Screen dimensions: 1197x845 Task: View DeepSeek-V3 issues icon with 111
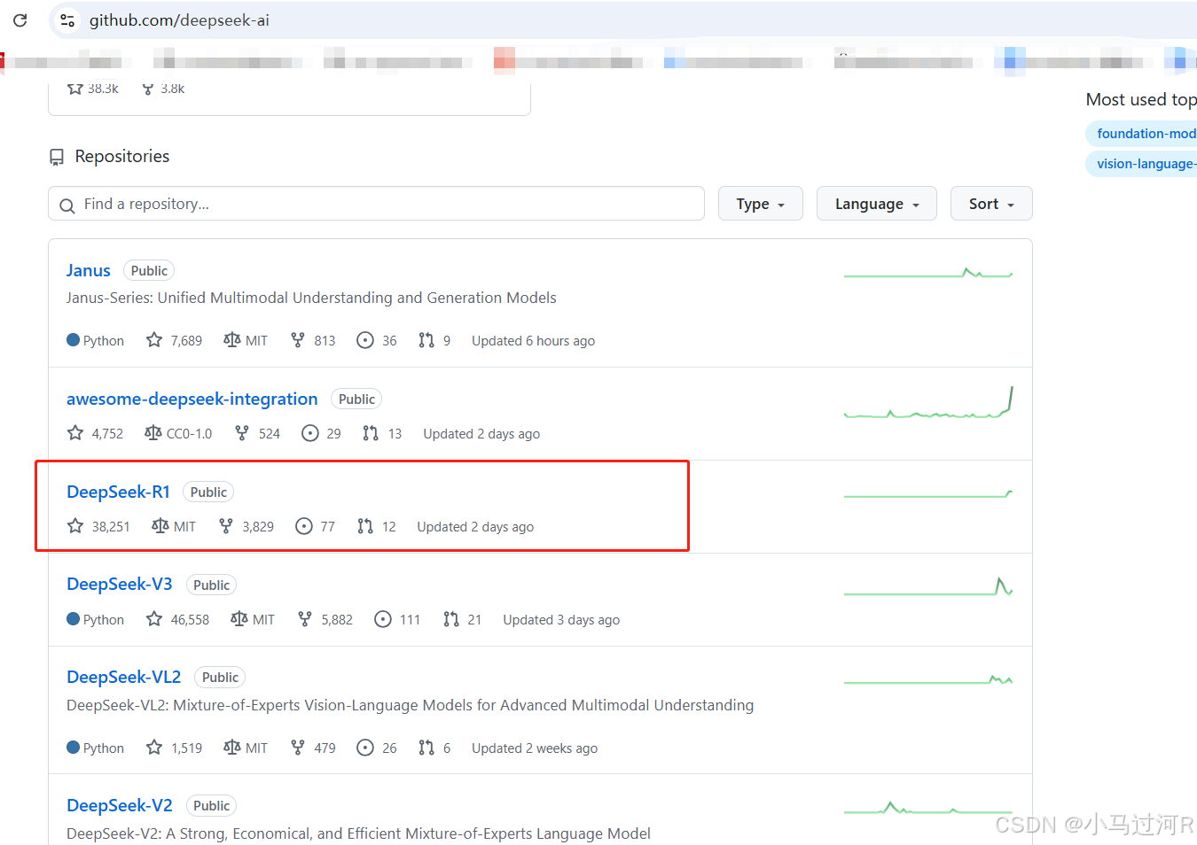pos(383,619)
